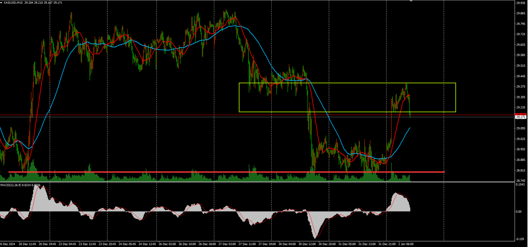Click the 20 Dec 19:45 time label
The image size is (528, 247).
point(47,244)
